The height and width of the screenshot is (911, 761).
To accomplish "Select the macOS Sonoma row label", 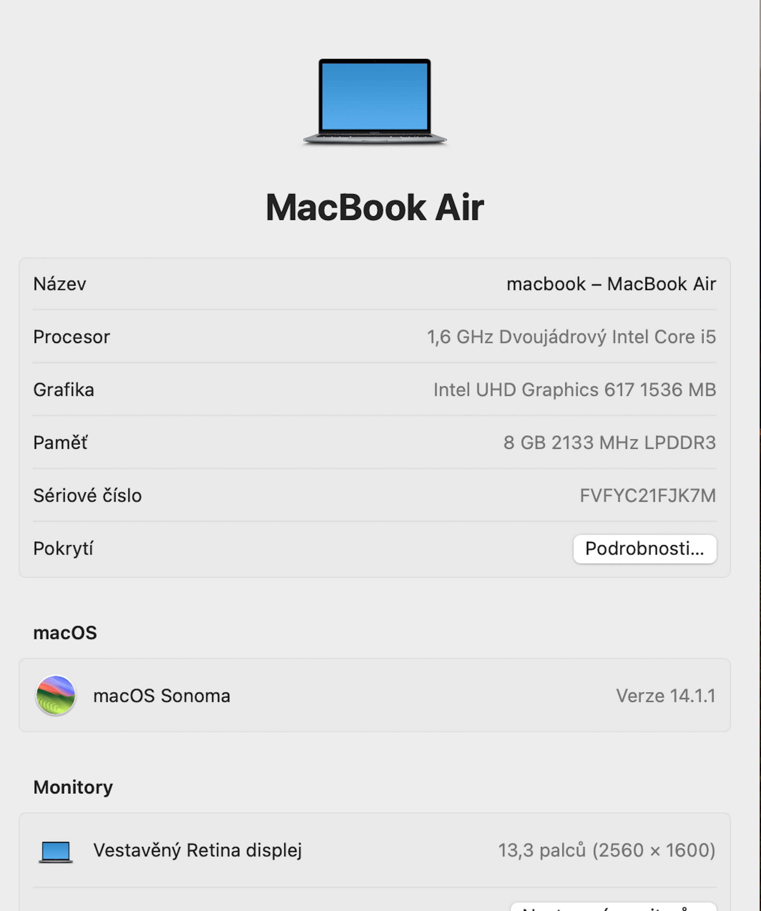I will (x=162, y=695).
